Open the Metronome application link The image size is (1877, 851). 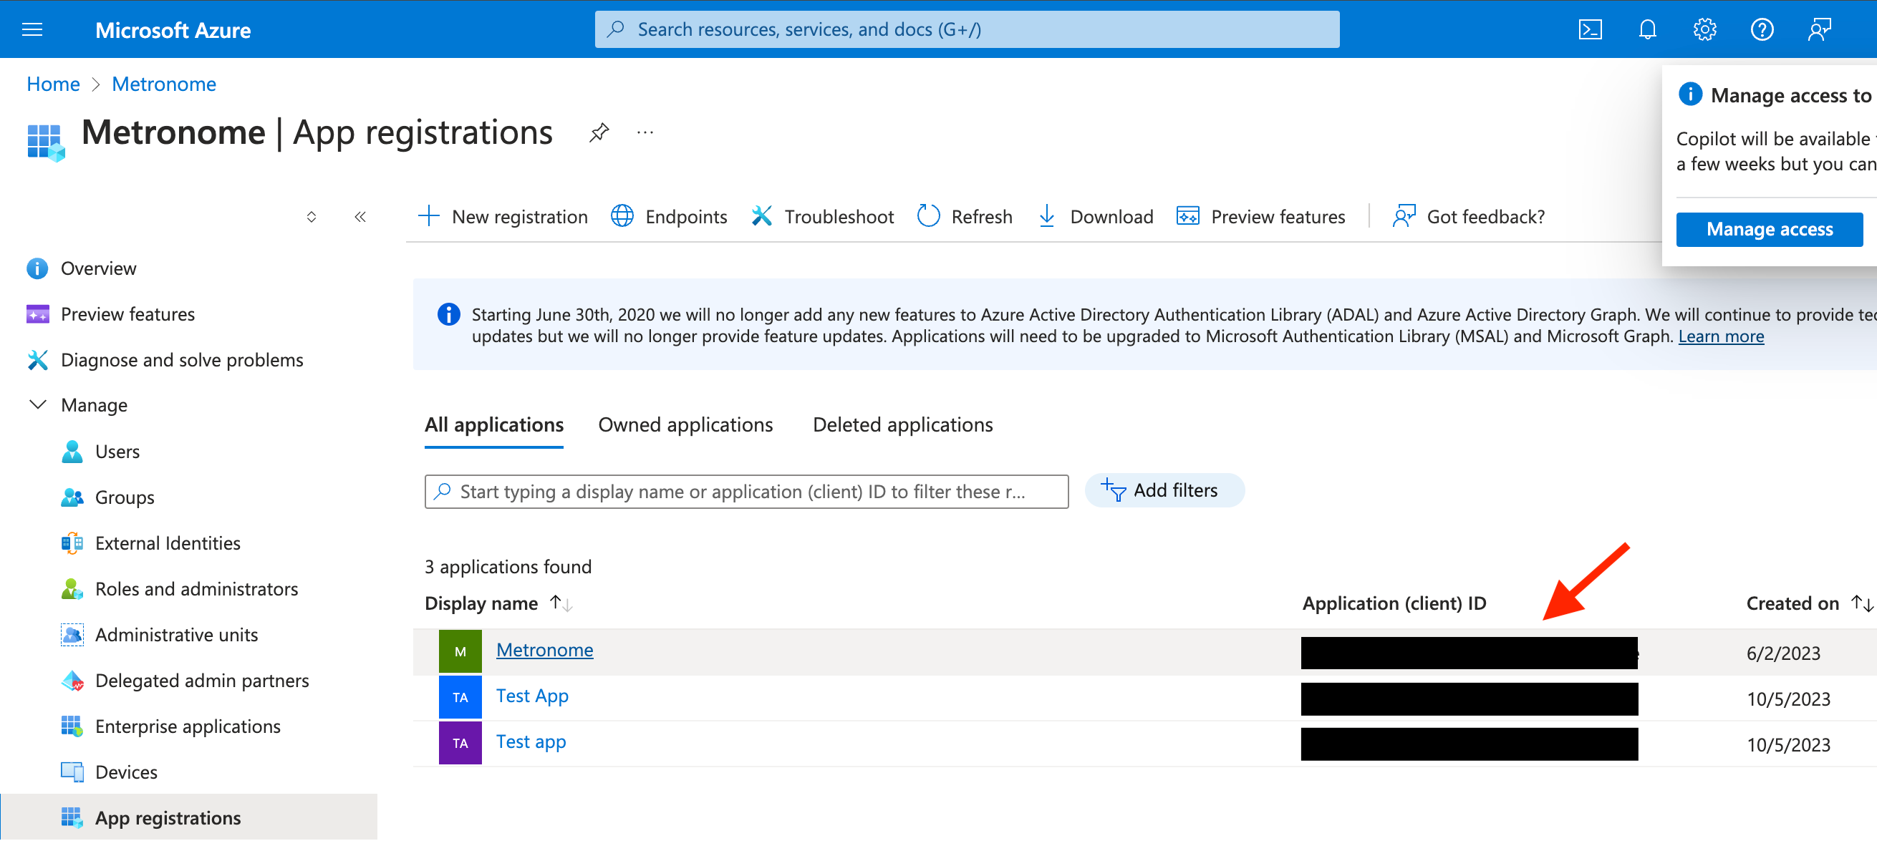click(x=544, y=650)
